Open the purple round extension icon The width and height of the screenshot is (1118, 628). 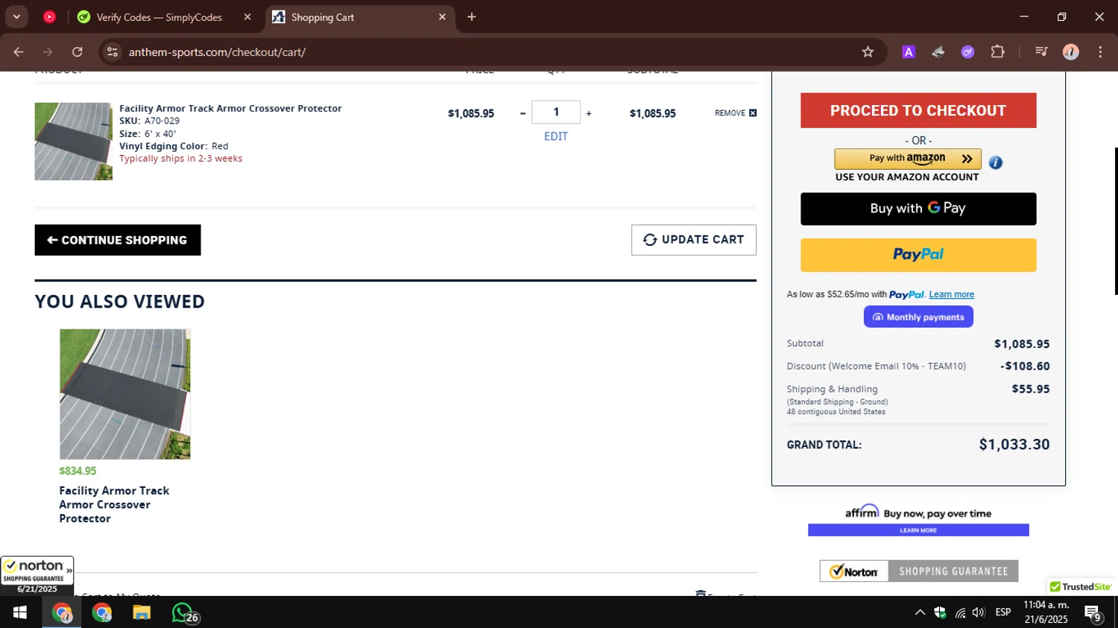coord(967,52)
